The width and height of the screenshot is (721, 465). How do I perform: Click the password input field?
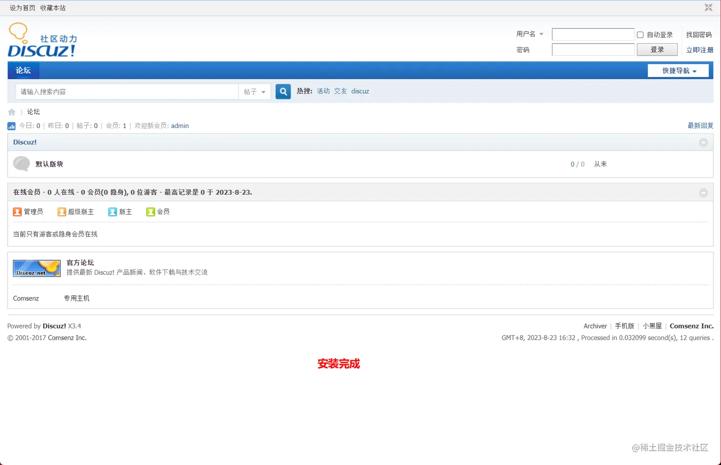click(593, 49)
